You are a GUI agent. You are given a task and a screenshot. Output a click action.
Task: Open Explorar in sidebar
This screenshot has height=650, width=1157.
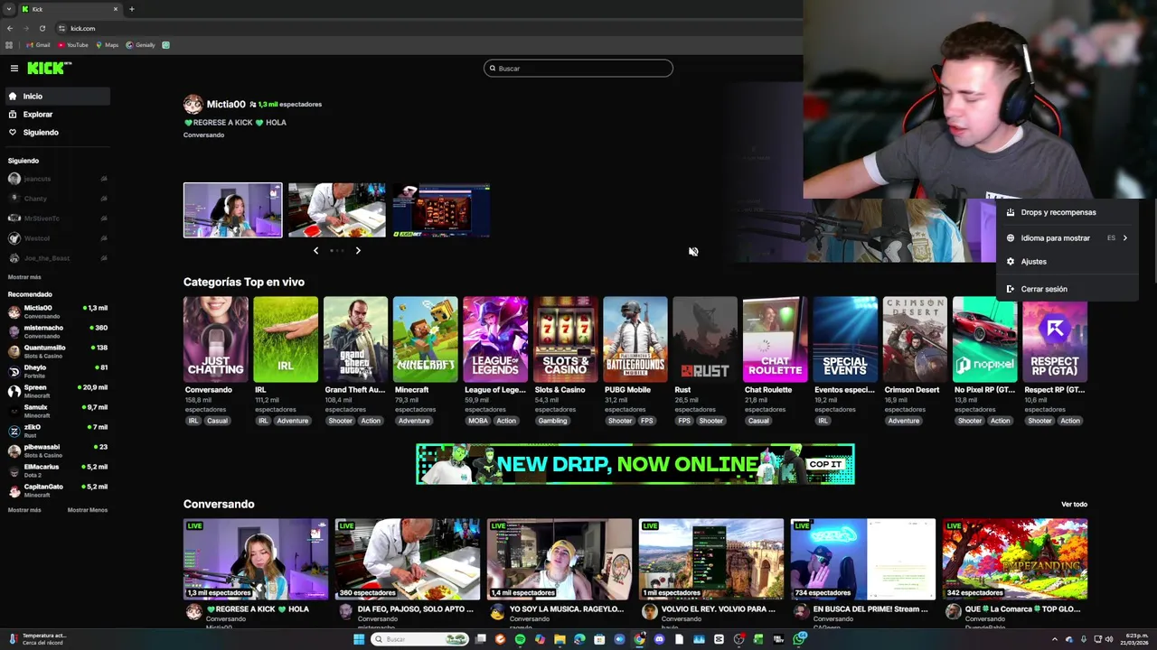[x=56, y=115]
